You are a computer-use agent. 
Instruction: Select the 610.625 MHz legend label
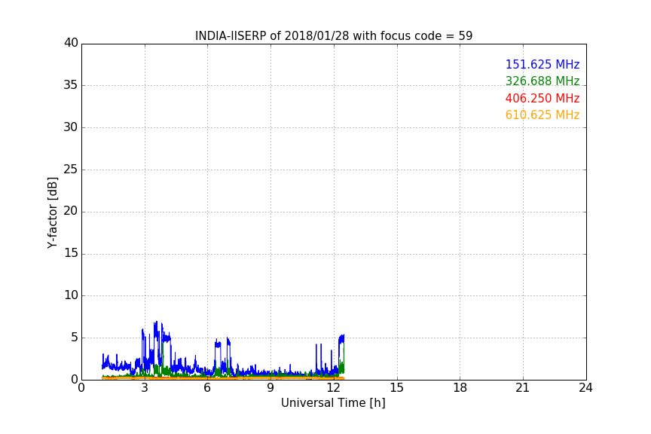(542, 115)
